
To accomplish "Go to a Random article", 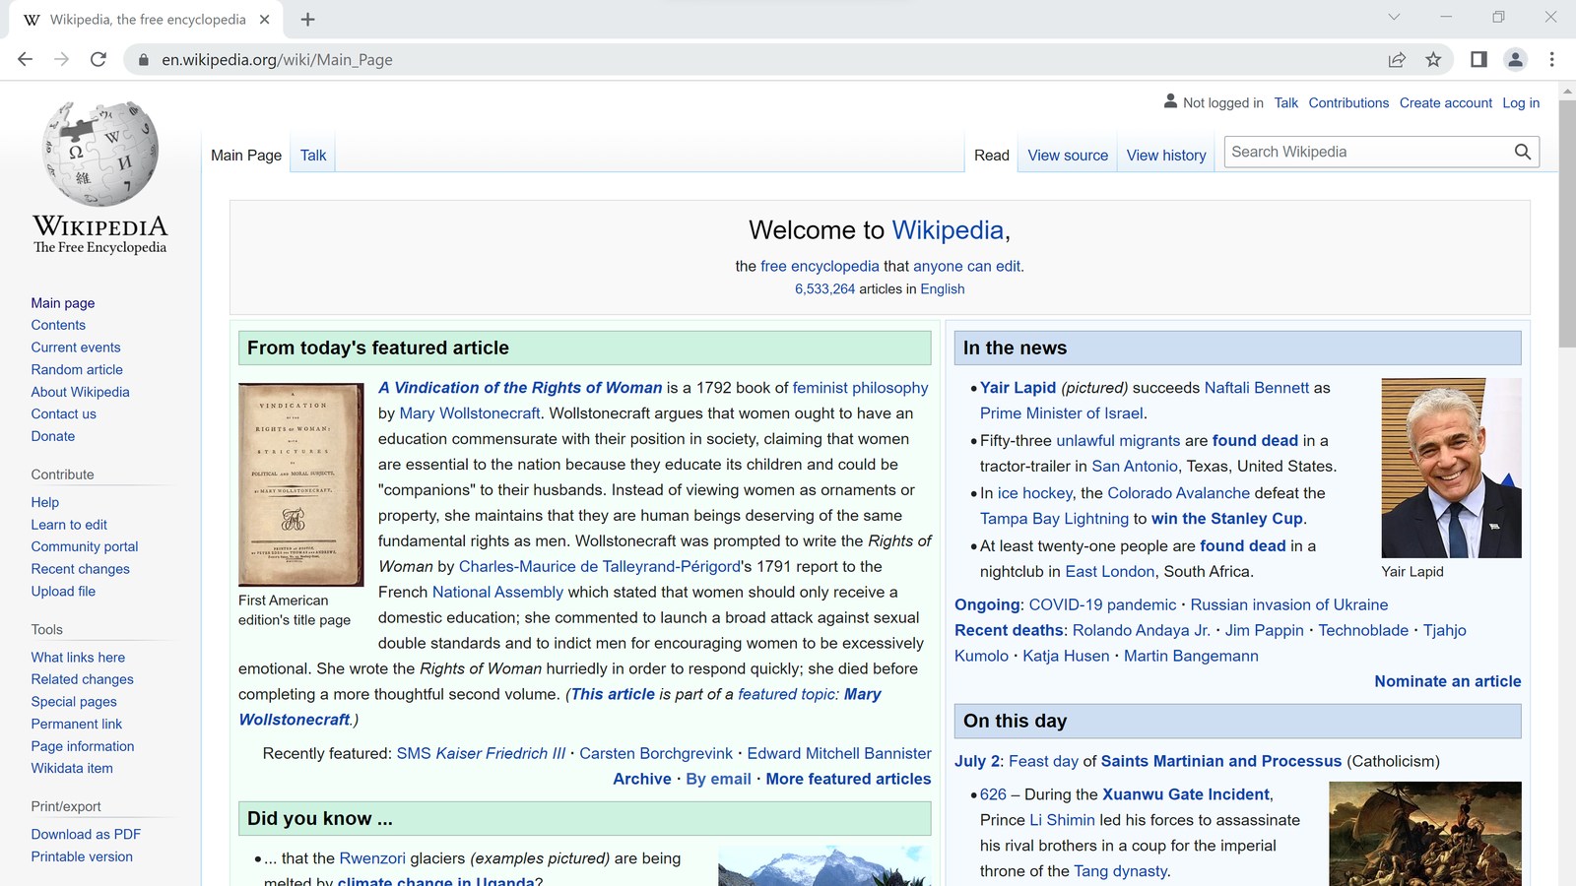I will 77,369.
